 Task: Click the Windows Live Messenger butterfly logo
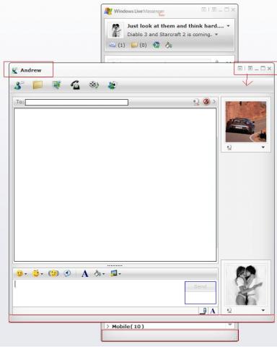coord(108,11)
